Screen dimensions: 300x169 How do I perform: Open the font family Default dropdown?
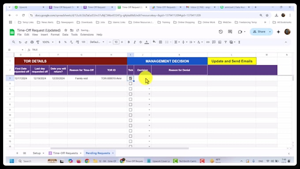click(97, 42)
